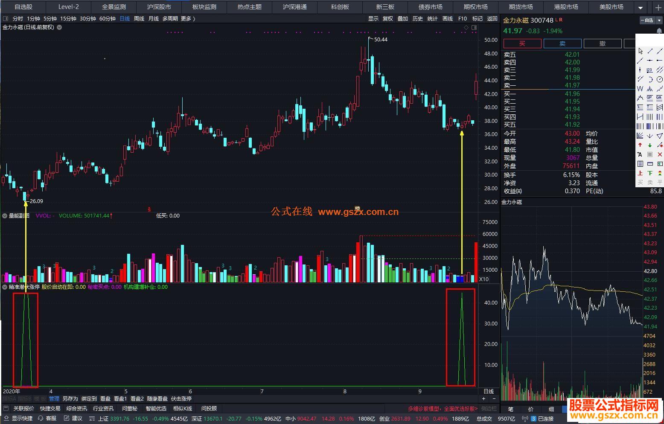This screenshot has width=664, height=424.
Task: Open F10 company info
Action: coord(463,19)
